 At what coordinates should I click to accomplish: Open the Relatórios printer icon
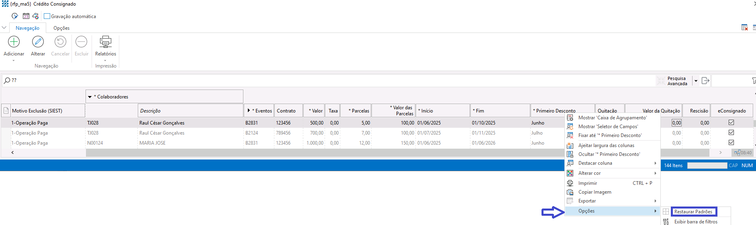point(105,42)
